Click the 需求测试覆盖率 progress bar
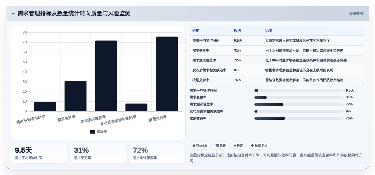 (x=299, y=105)
